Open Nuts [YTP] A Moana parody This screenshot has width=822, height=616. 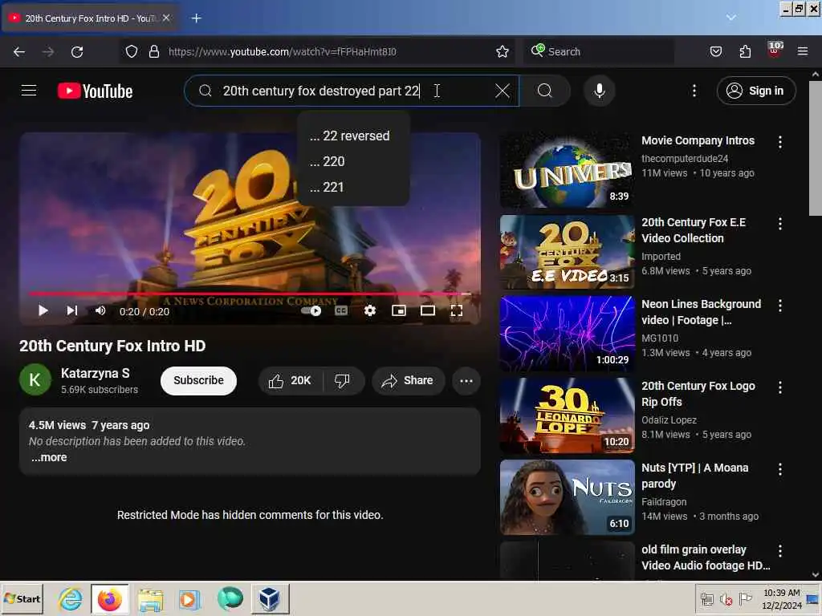[x=568, y=497]
